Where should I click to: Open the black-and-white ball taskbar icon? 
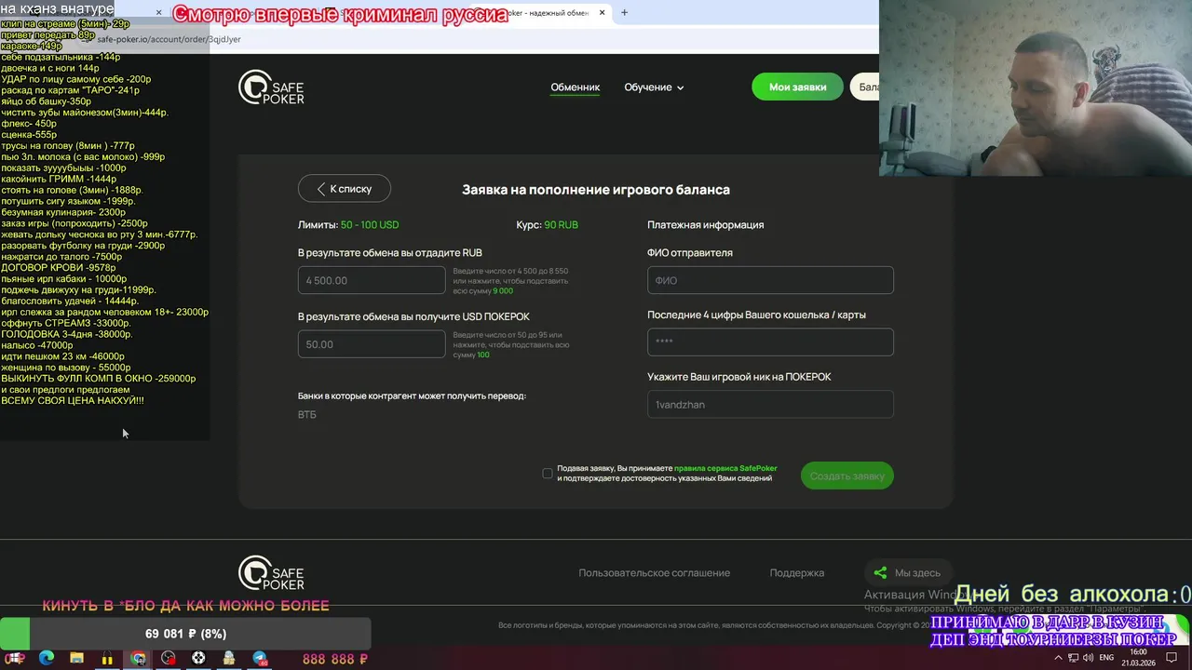point(198,658)
